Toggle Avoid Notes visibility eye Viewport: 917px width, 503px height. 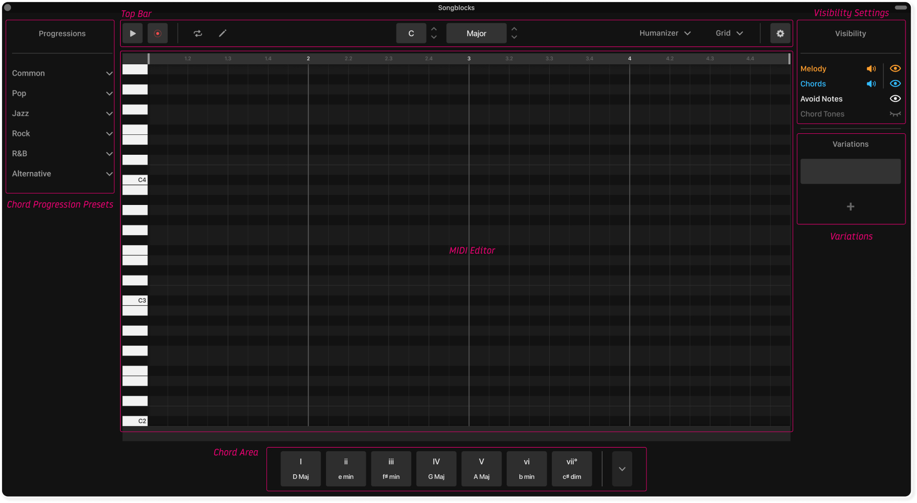click(x=895, y=99)
